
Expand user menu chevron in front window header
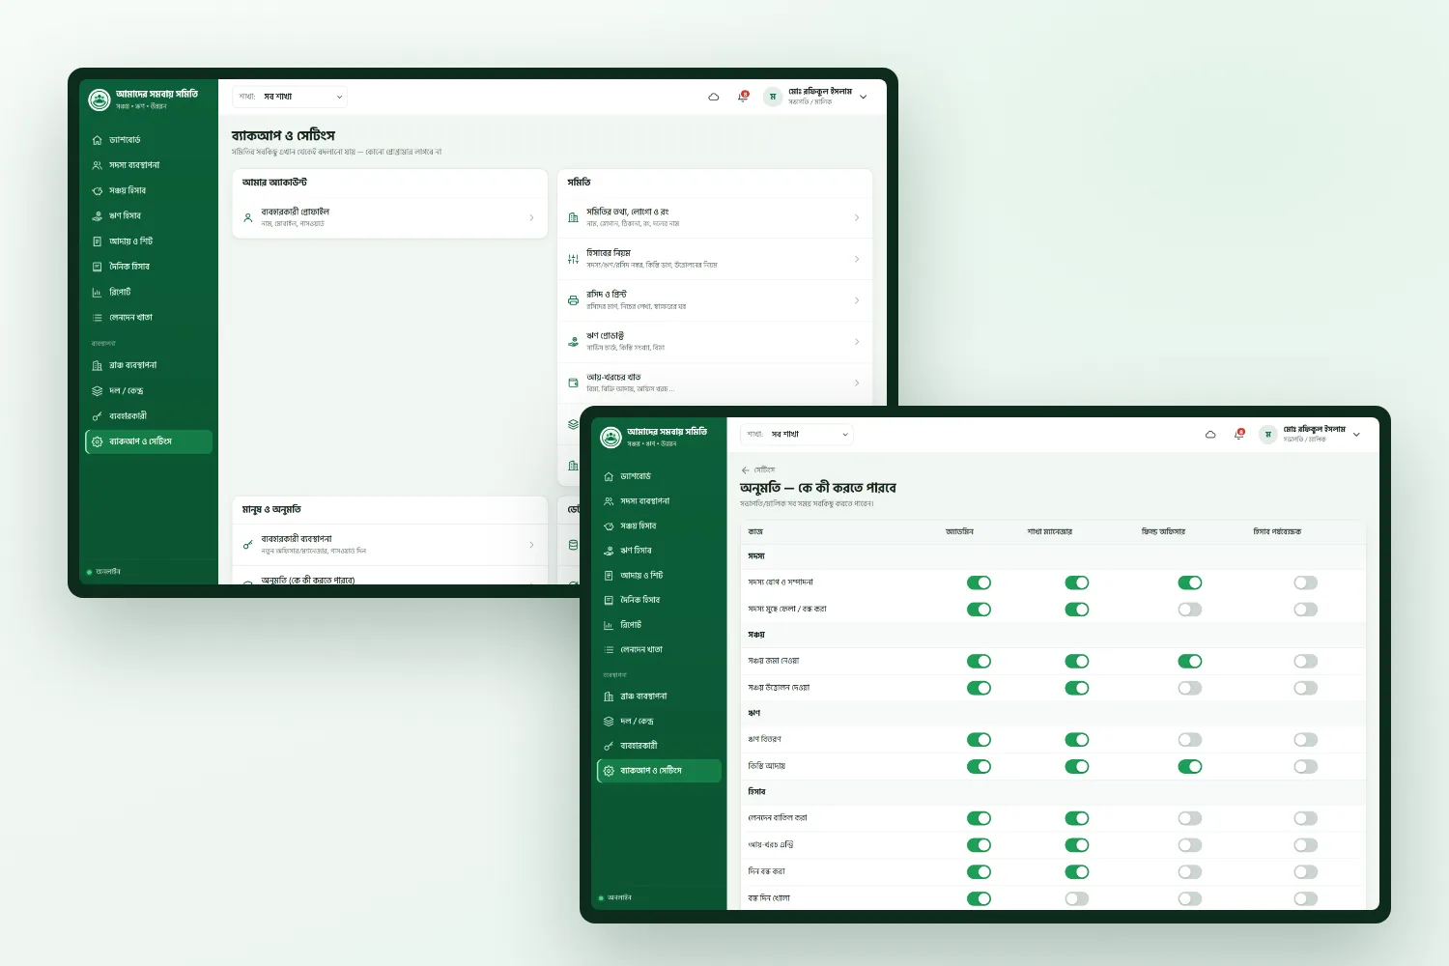point(1356,435)
